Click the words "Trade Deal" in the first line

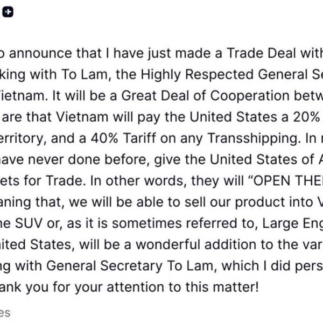(261, 53)
